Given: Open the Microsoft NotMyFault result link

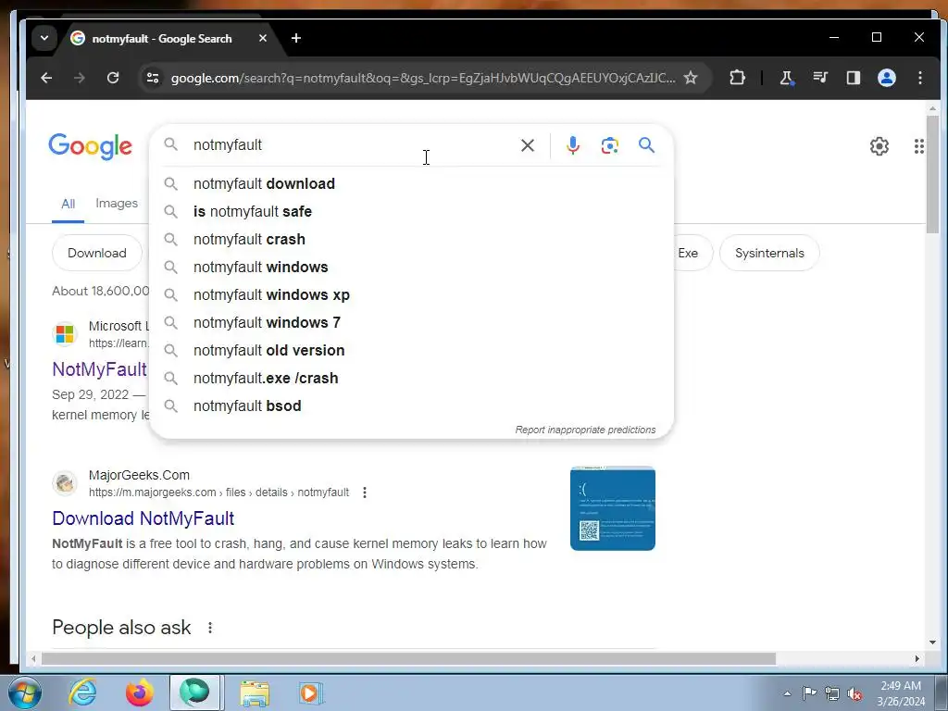Looking at the screenshot, I should (100, 369).
